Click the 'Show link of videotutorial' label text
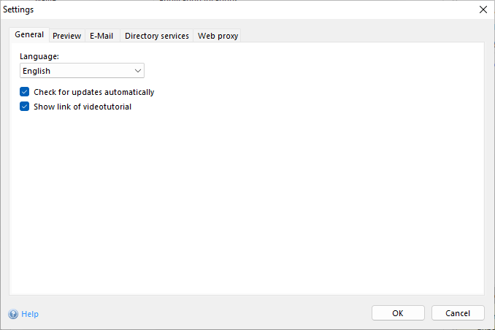The height and width of the screenshot is (330, 495). click(x=82, y=107)
